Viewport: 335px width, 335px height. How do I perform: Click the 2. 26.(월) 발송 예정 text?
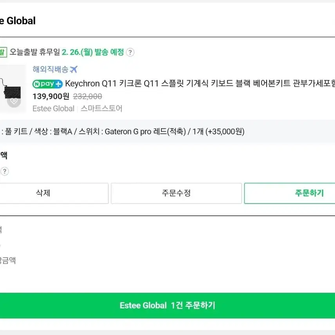(x=93, y=52)
